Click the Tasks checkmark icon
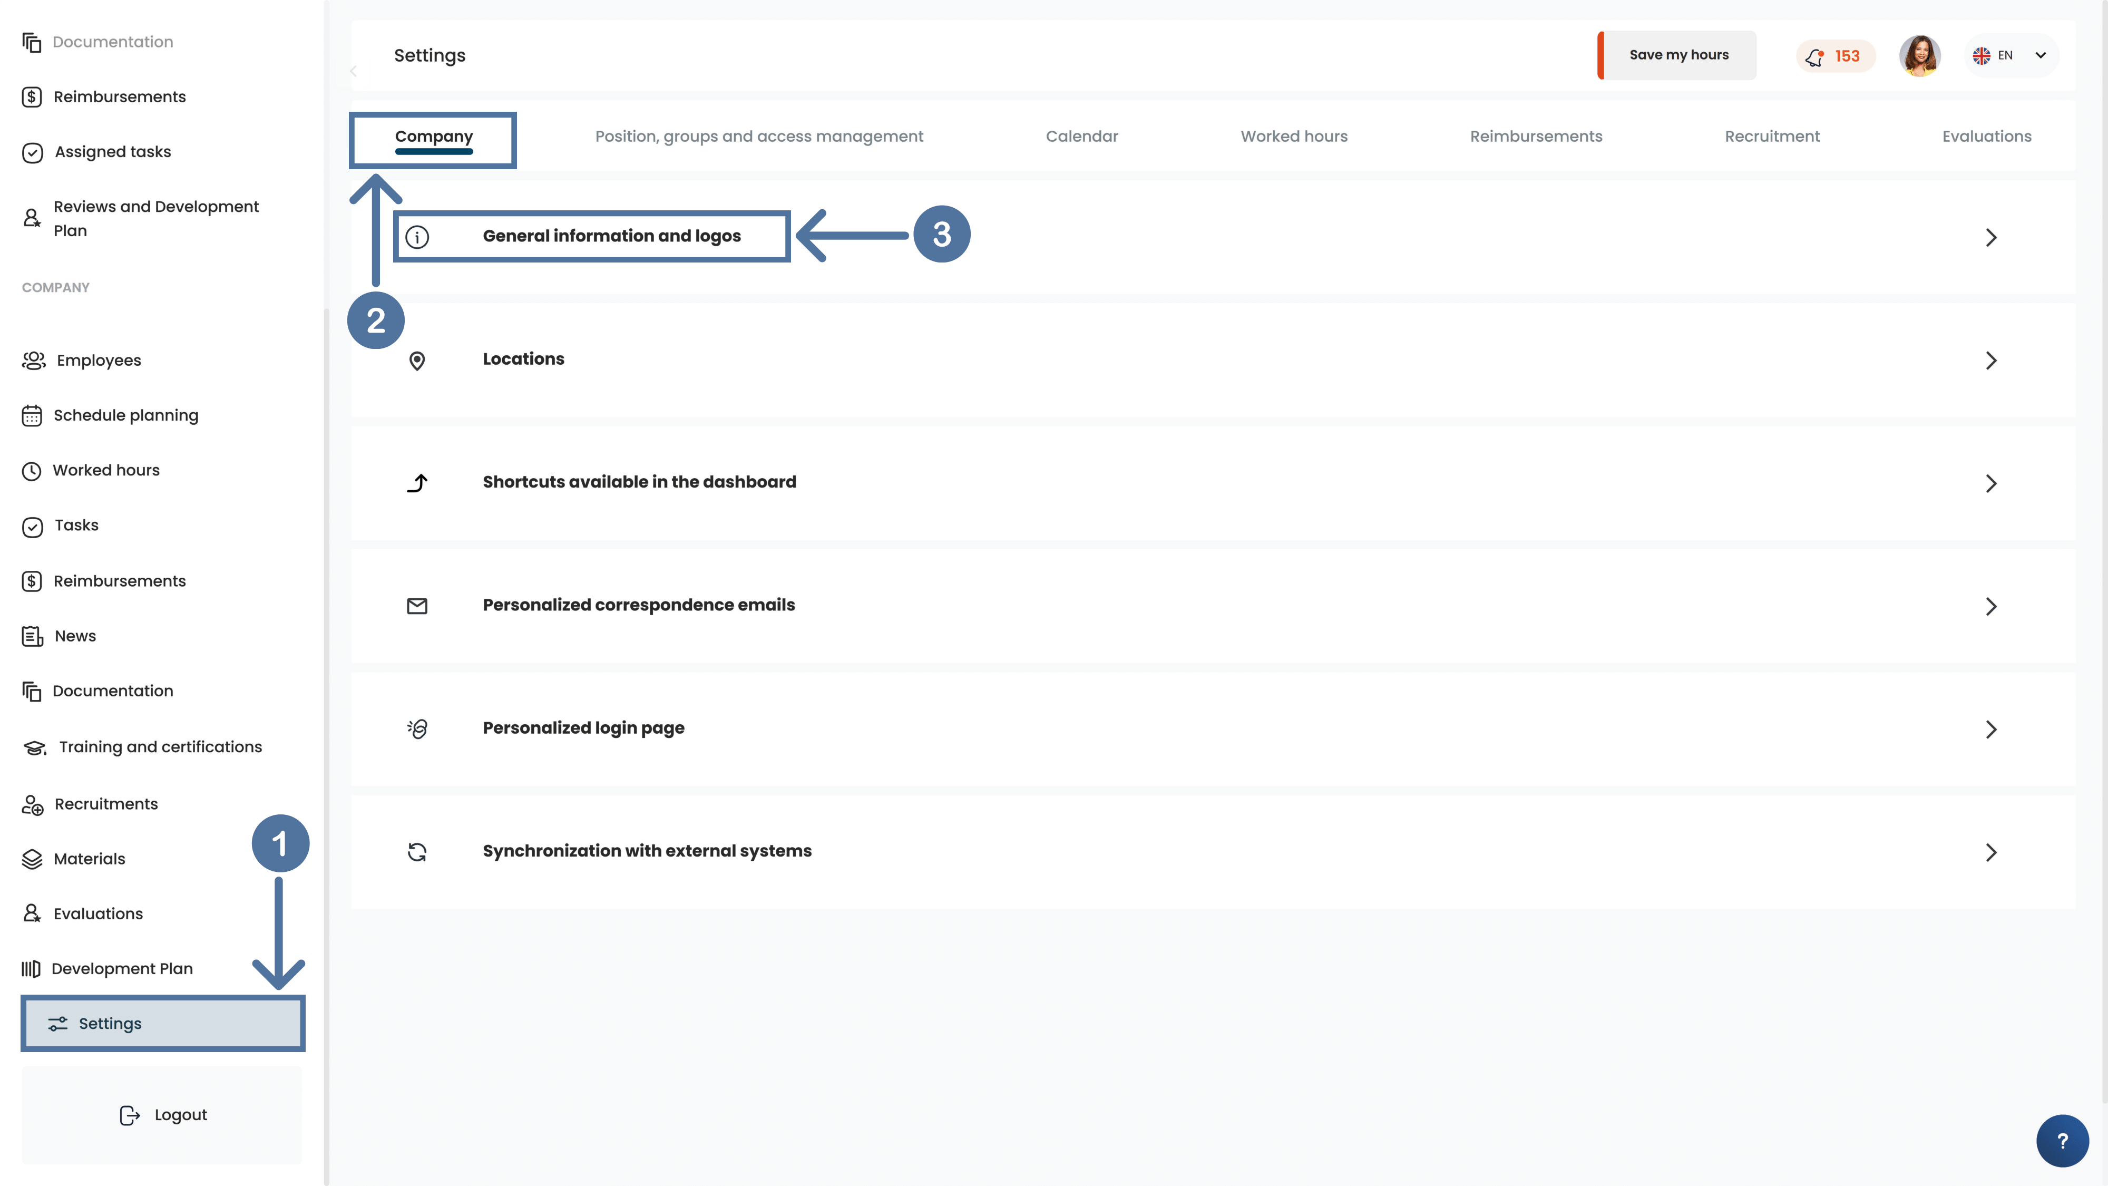 point(33,526)
